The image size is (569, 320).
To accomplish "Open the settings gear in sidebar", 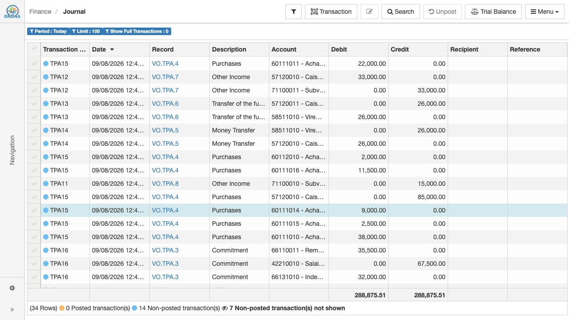I will 12,288.
